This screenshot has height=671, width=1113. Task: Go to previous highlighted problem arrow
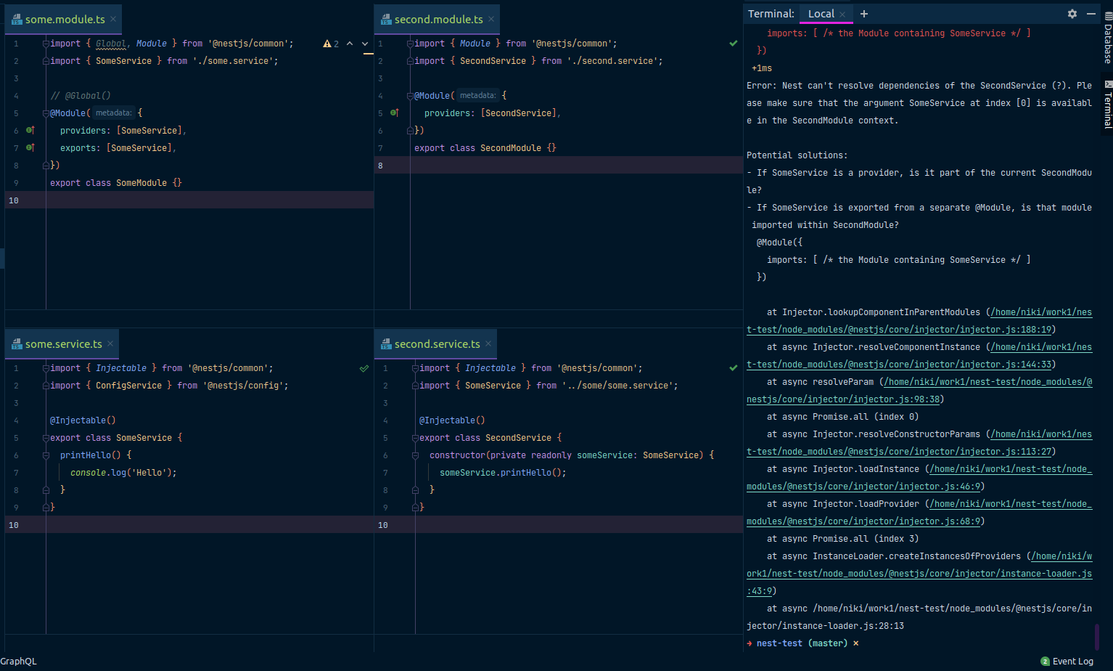coord(350,44)
